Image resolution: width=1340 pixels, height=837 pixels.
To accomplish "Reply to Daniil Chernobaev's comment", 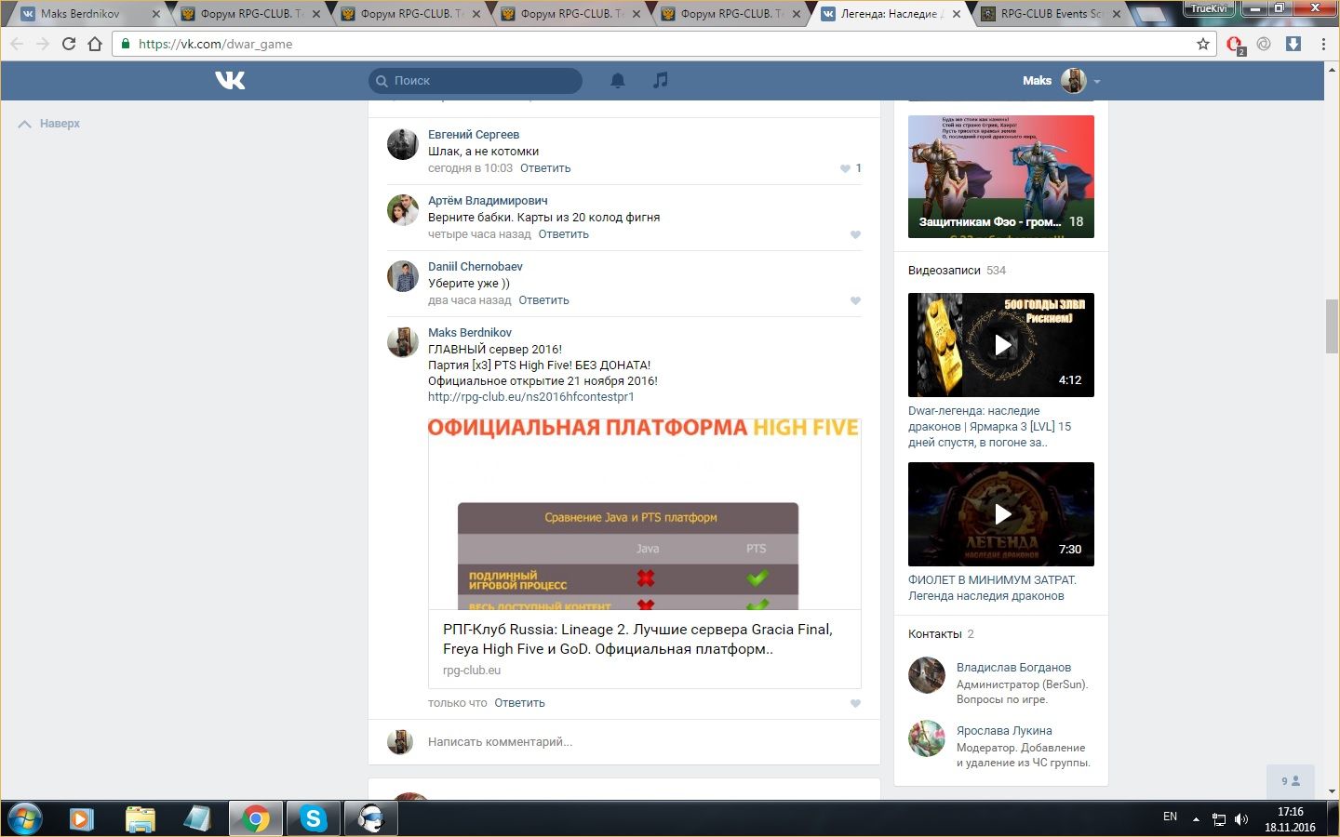I will 543,300.
